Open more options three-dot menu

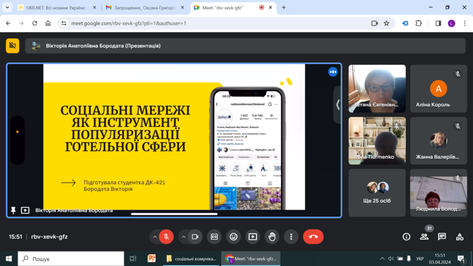291,236
